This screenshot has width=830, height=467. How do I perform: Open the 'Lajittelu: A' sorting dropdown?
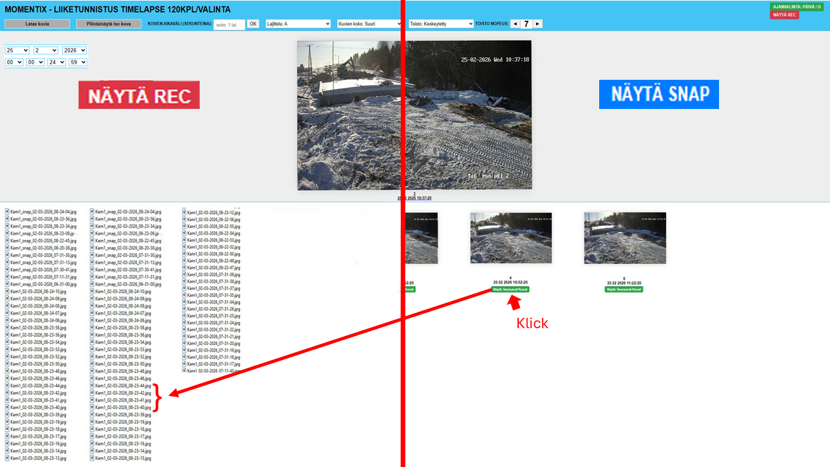click(x=298, y=24)
